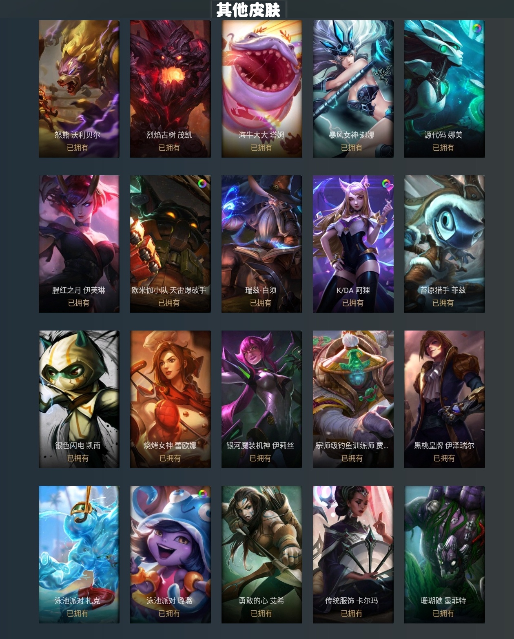514x639 pixels.
Task: Select the 勇敢的心 艾希 skin card
Action: pyautogui.click(x=262, y=554)
